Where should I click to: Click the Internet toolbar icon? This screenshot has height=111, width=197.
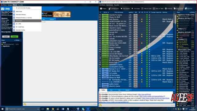tap(168, 9)
